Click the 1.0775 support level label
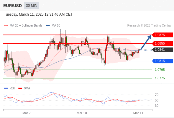The image size is (174, 118). (160, 78)
